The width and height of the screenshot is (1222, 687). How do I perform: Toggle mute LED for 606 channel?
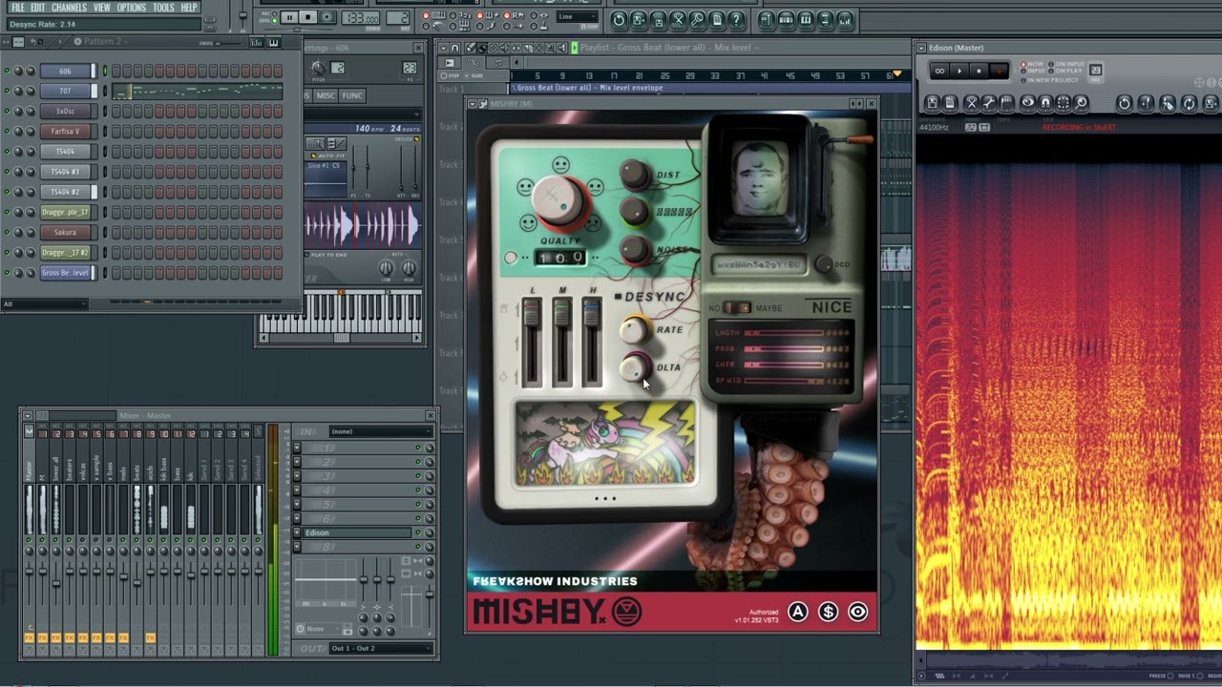(7, 71)
